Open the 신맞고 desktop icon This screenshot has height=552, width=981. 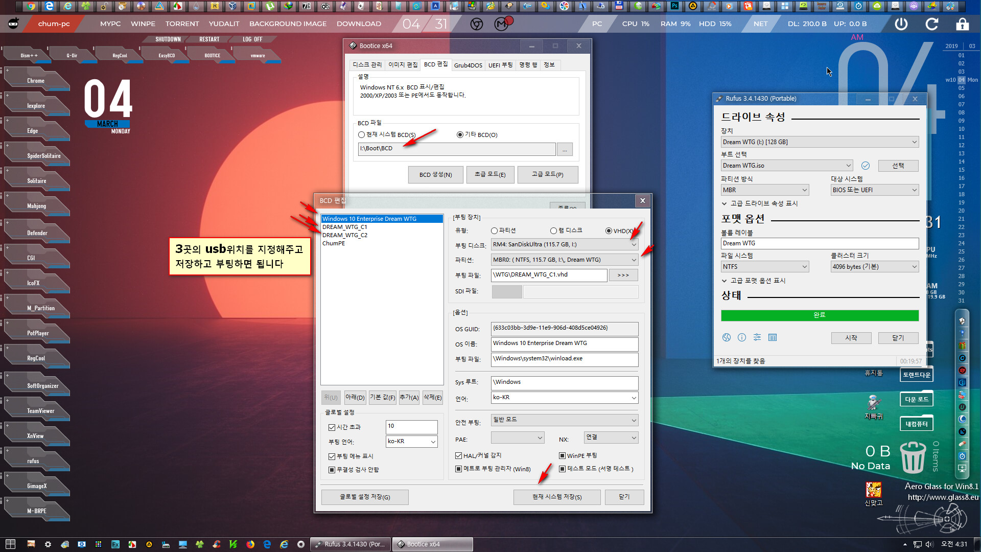coord(873,494)
